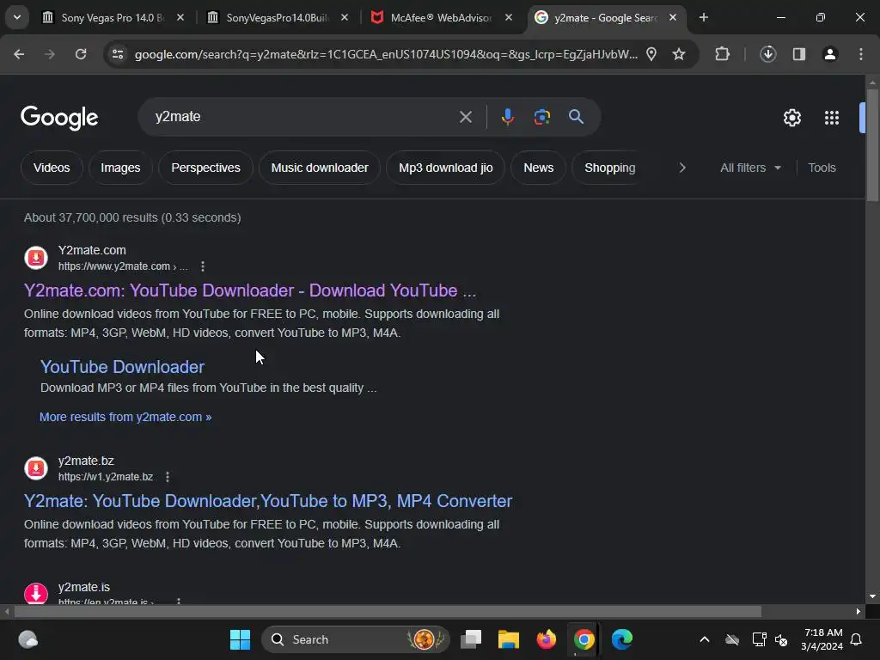Close the y2mate Google Search tab
The width and height of the screenshot is (880, 660).
[673, 17]
